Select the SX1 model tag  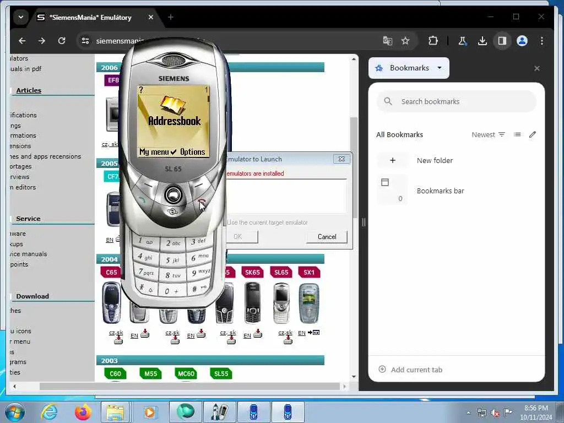pyautogui.click(x=309, y=272)
